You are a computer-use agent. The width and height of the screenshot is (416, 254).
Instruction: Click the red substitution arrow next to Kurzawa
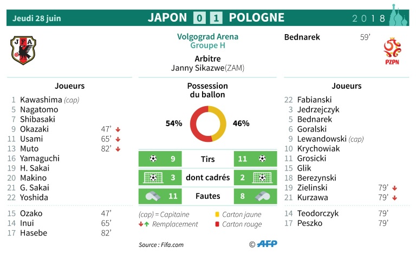pos(394,198)
